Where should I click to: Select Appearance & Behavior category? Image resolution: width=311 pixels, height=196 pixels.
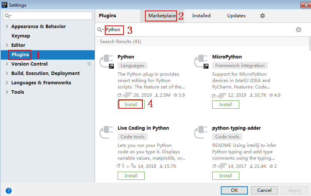(38, 26)
